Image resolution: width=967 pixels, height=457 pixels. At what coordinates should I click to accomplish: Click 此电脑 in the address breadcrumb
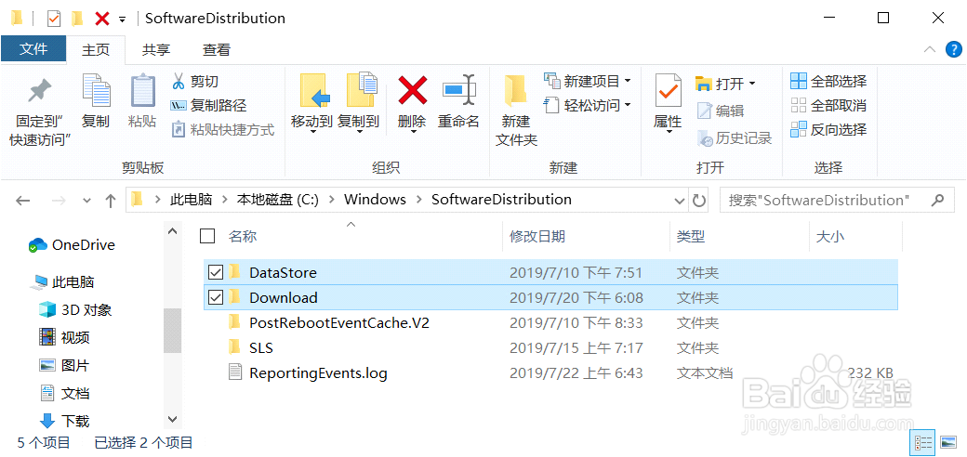coord(192,200)
